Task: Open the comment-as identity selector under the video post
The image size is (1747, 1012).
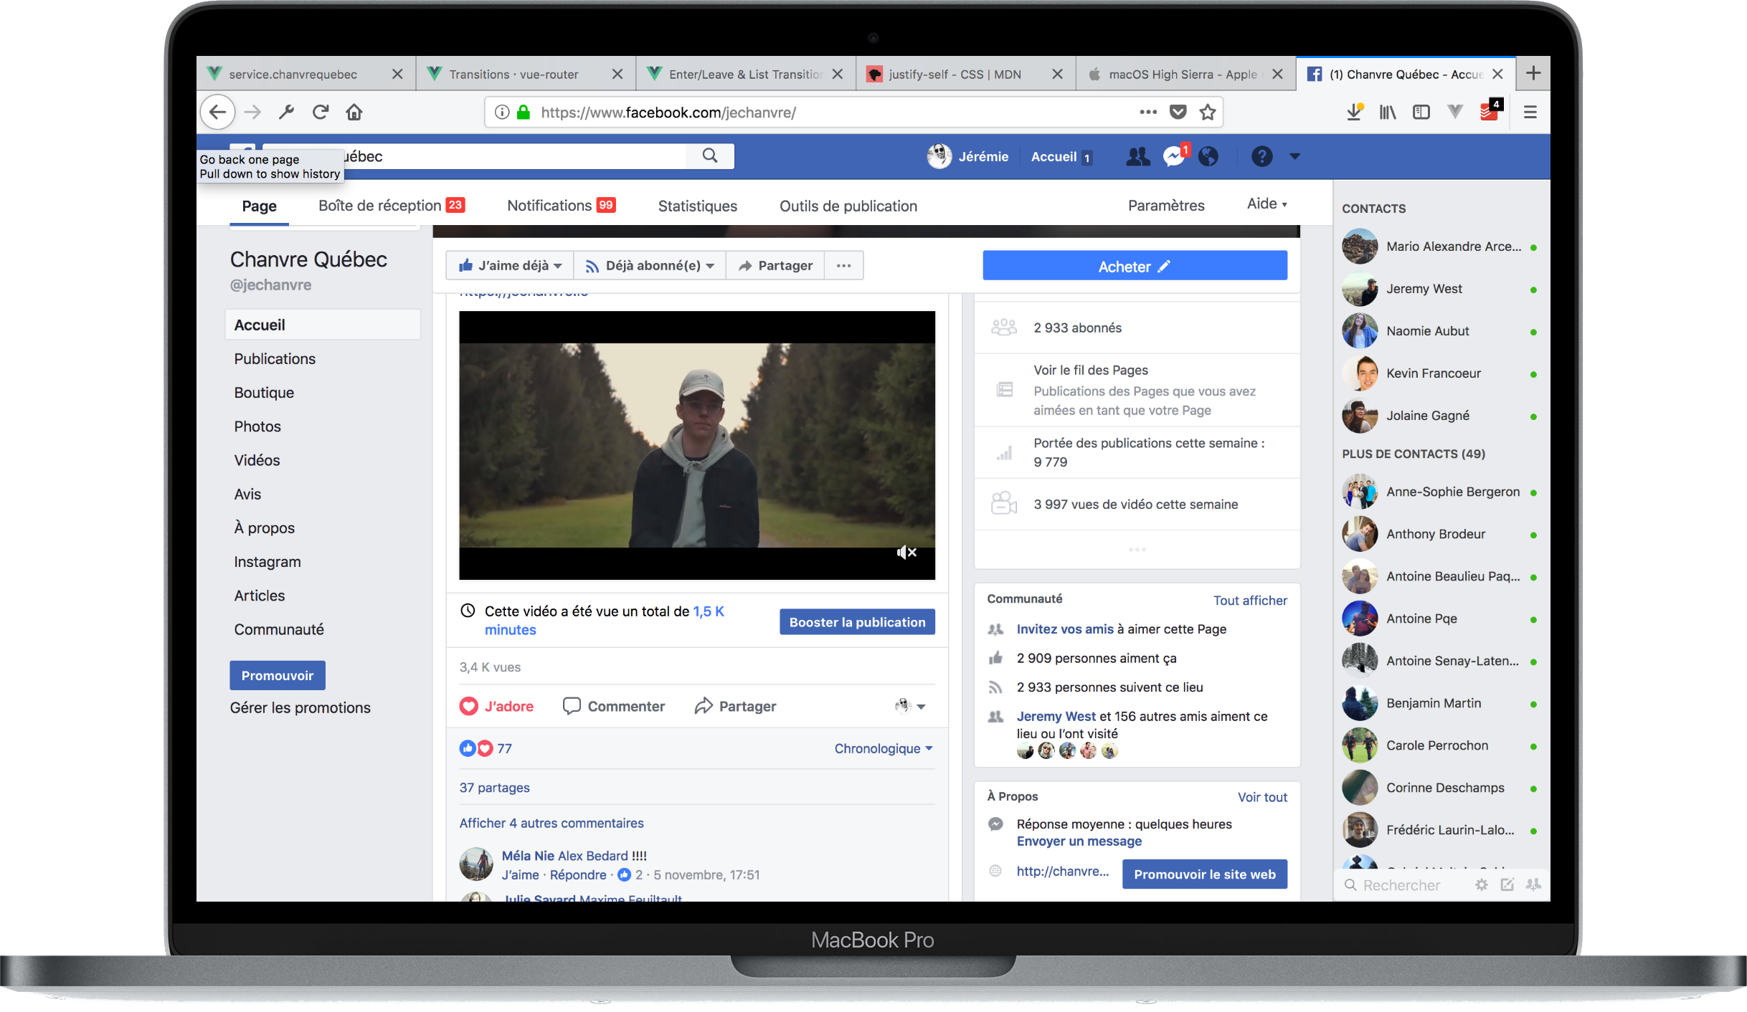Action: point(909,706)
